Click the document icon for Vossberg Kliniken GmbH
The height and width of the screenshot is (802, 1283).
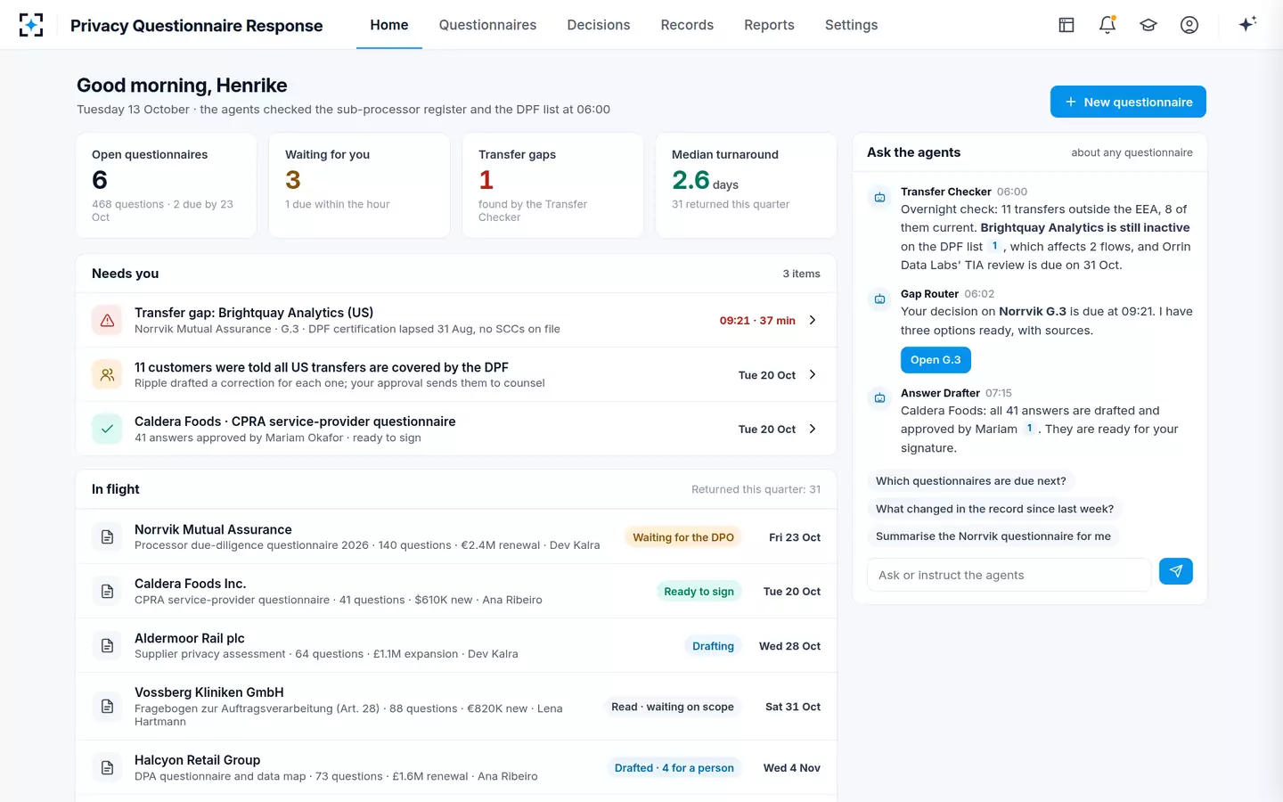pyautogui.click(x=107, y=706)
